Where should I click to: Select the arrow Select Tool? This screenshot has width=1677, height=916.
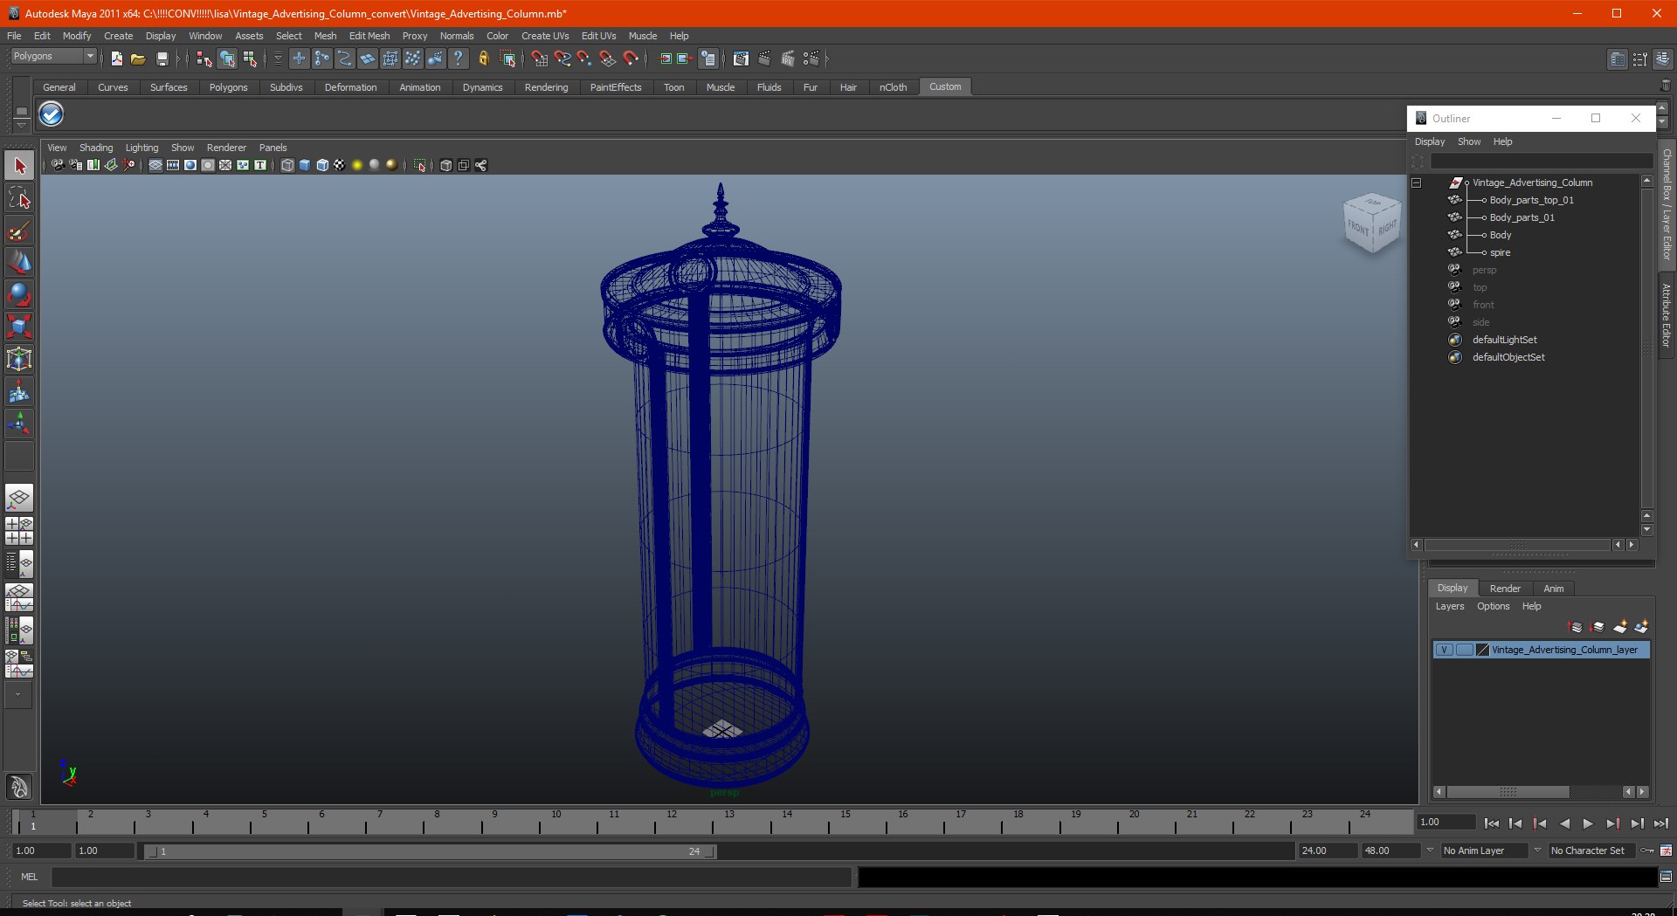[x=19, y=166]
